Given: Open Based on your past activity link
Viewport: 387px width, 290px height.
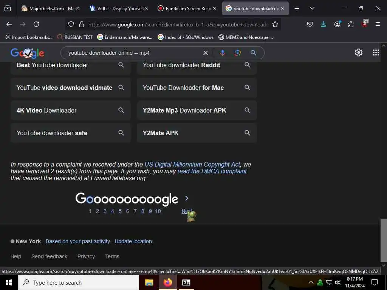Looking at the screenshot, I should (78, 241).
